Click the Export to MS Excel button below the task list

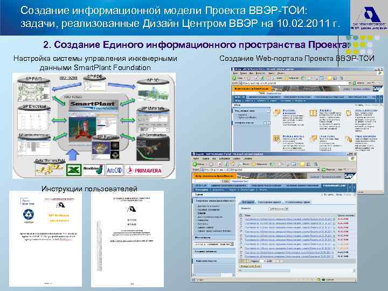pyautogui.click(x=250, y=266)
